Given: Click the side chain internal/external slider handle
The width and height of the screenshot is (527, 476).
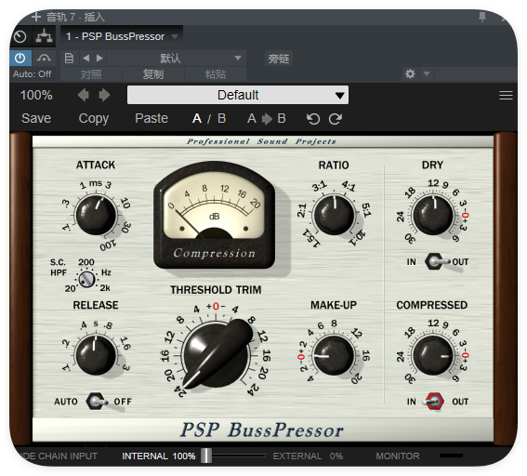Looking at the screenshot, I should [x=206, y=456].
